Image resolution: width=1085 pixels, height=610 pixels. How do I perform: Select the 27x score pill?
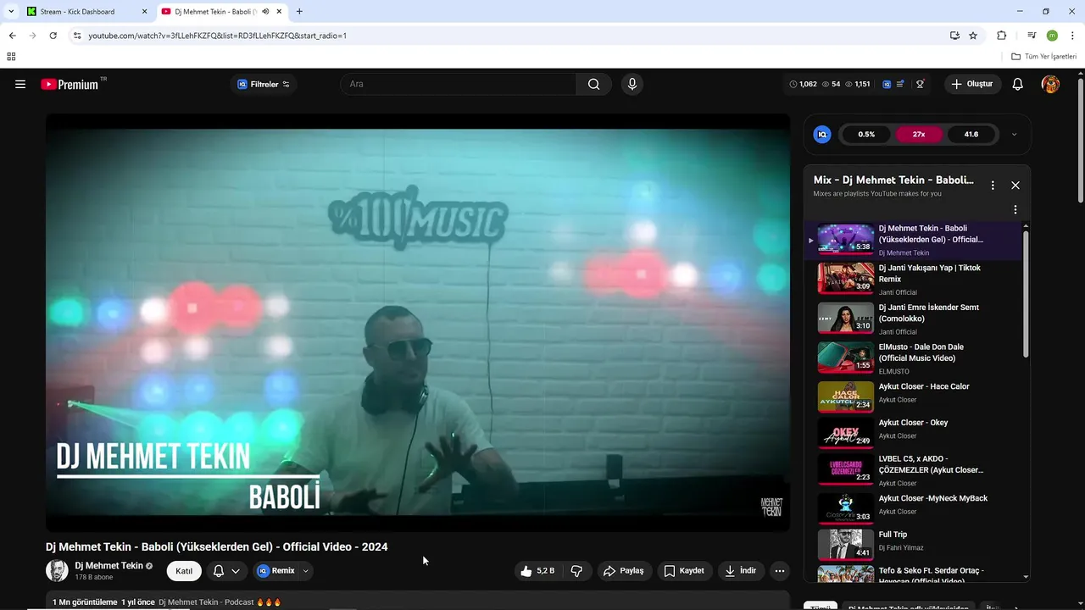point(919,134)
